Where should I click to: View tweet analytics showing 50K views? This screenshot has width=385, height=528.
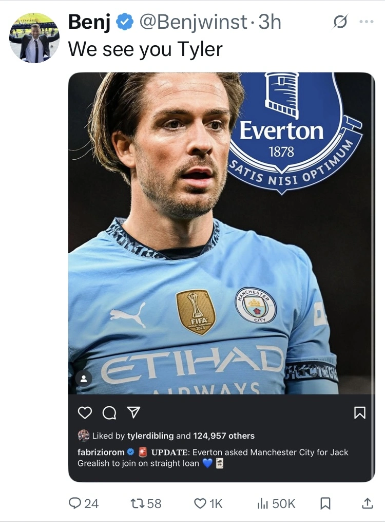(263, 504)
